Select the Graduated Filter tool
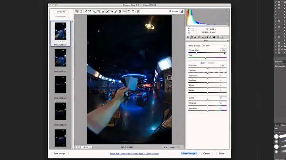This screenshot has width=286, height=160. tap(120, 11)
